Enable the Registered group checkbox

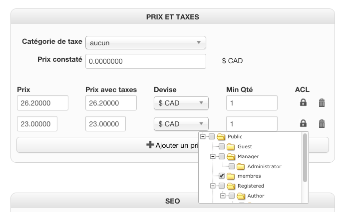[222, 186]
